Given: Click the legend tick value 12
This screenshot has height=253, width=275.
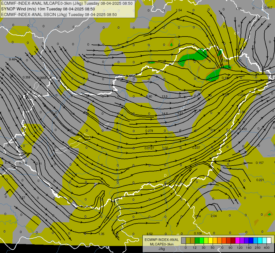Looking at the screenshot, I should coord(195,248).
